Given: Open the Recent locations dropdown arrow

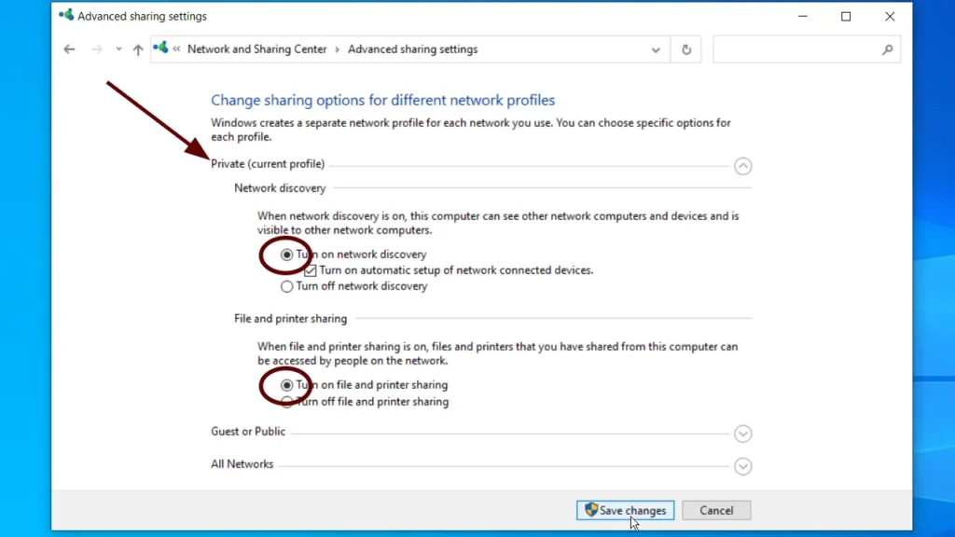Looking at the screenshot, I should pyautogui.click(x=118, y=49).
